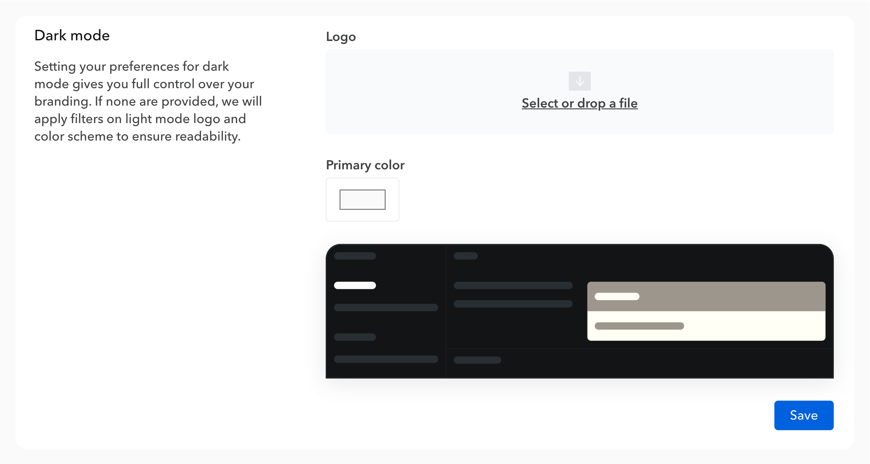Select the white highlighted sidebar item in preview
Screen dimensions: 870x464
point(355,285)
